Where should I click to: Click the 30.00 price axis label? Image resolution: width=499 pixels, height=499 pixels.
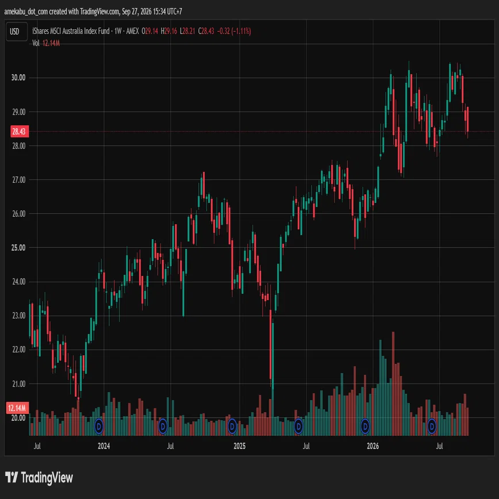click(x=18, y=78)
